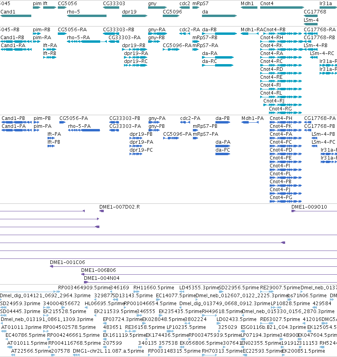Image resolution: width=337 pixels, height=357 pixels.
Task: Select the cdc2-PA protein
Action: [185, 122]
